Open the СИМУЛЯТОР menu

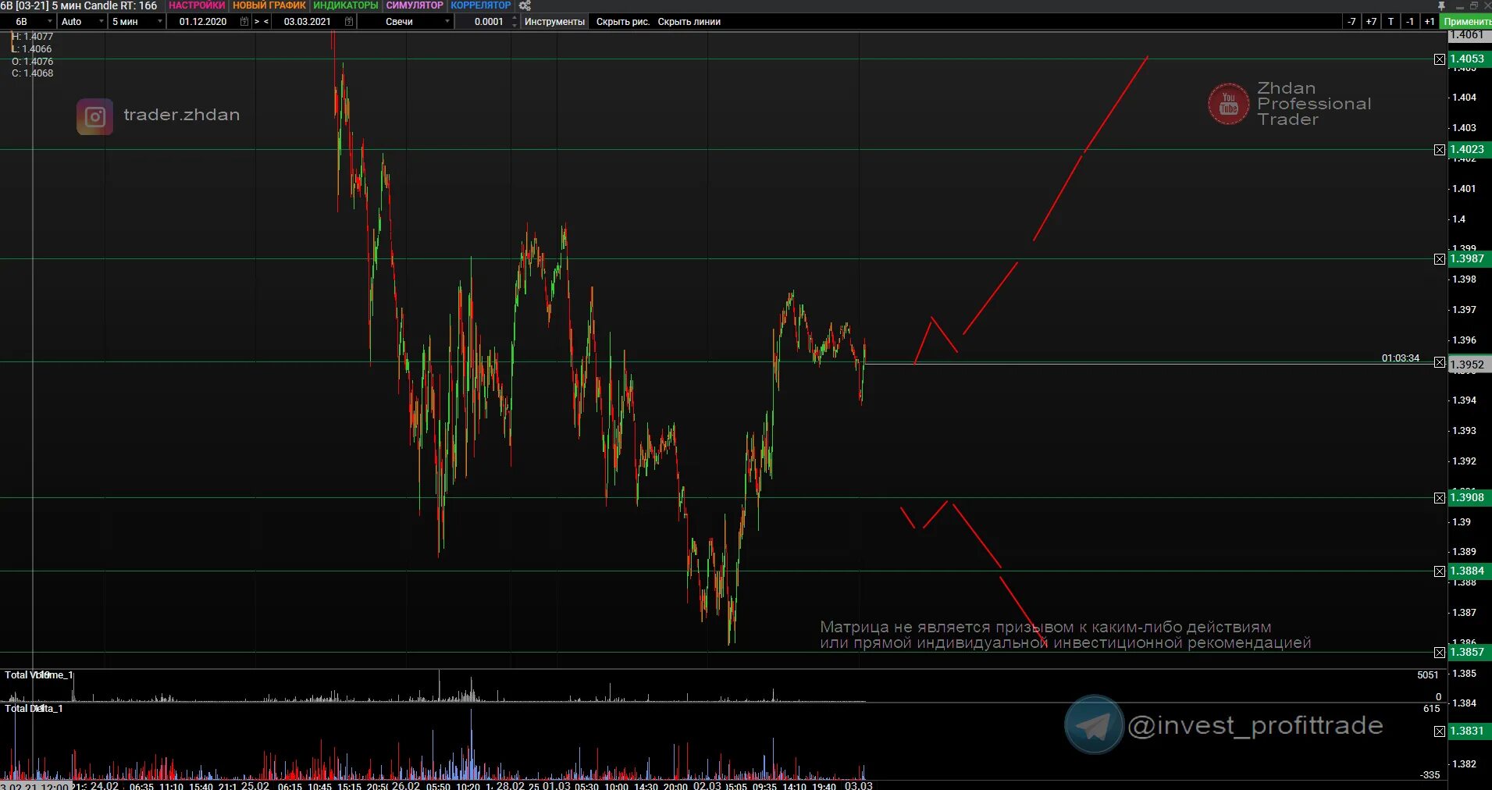click(x=415, y=5)
